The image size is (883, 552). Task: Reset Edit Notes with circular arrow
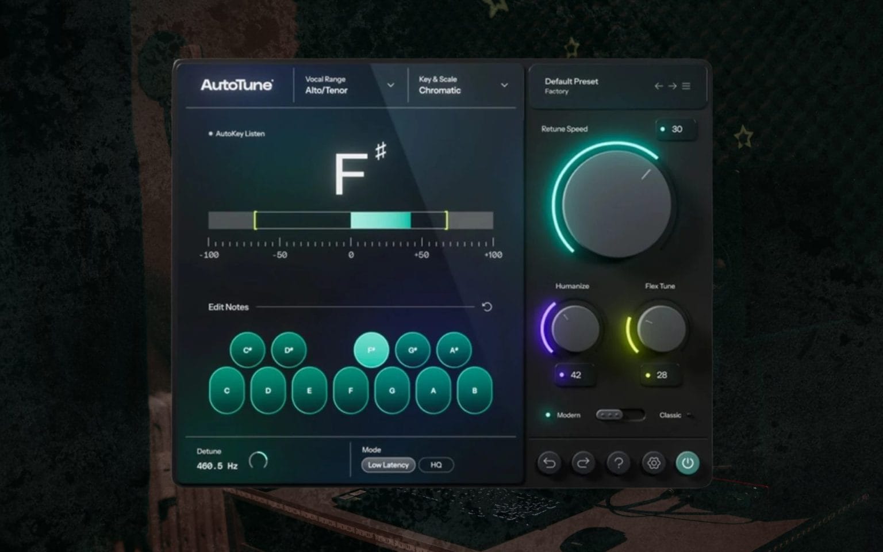(487, 306)
